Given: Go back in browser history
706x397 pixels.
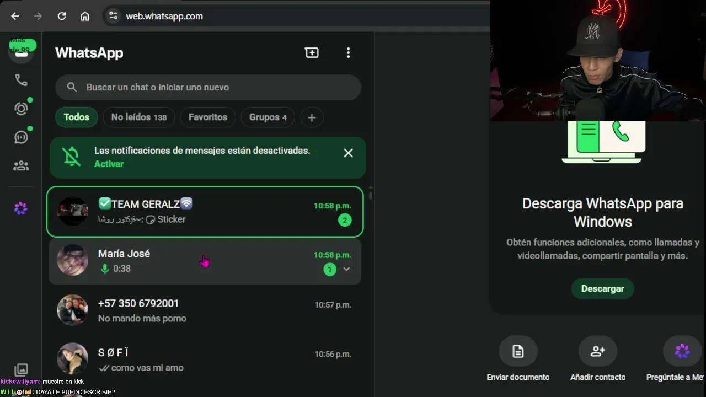Looking at the screenshot, I should point(15,16).
